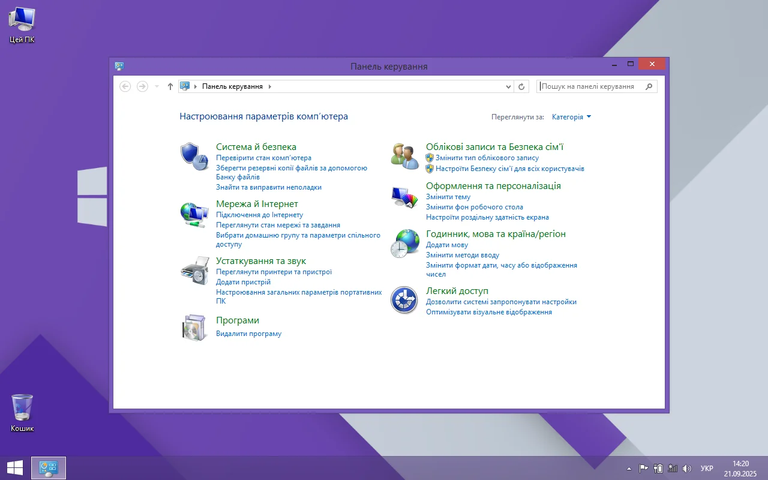The width and height of the screenshot is (768, 480).
Task: Click Панель керування breadcrumb in address bar
Action: tap(232, 86)
